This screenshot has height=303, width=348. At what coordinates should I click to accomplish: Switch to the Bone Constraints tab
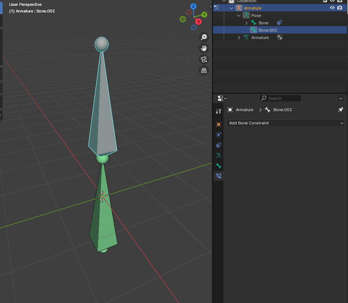click(219, 176)
